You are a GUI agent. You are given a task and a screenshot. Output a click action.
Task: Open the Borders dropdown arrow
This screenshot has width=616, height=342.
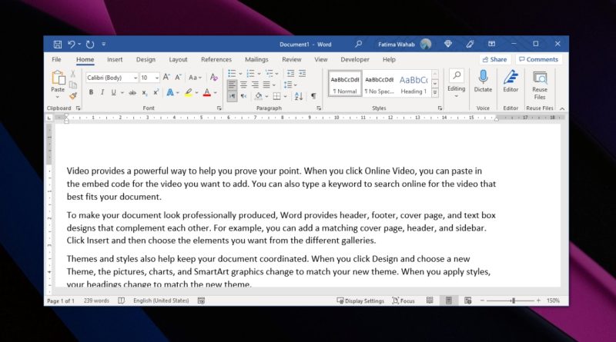click(x=285, y=97)
